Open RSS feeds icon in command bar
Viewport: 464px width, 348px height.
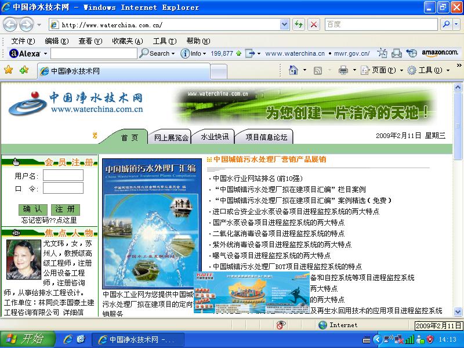point(318,70)
